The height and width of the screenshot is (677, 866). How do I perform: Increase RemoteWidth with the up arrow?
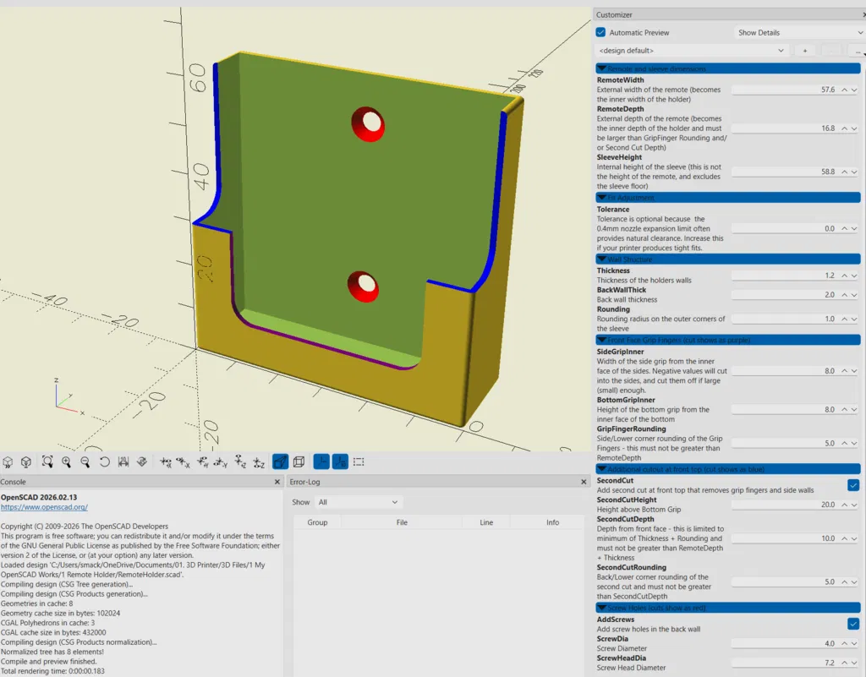pyautogui.click(x=845, y=90)
